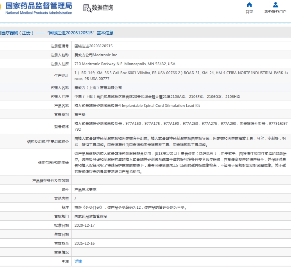Image resolution: width=291 pixels, height=268 pixels.
Task: Click the 生效日期 row label
Action: tap(62, 234)
